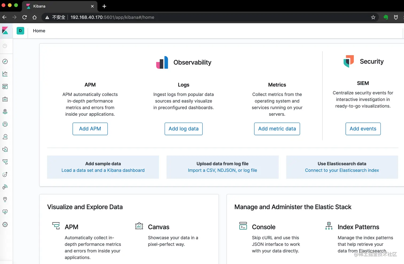Open the Canvas title link
This screenshot has height=264, width=404.
[x=159, y=227]
